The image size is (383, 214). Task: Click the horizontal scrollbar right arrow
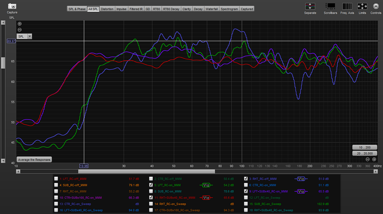tap(376, 171)
